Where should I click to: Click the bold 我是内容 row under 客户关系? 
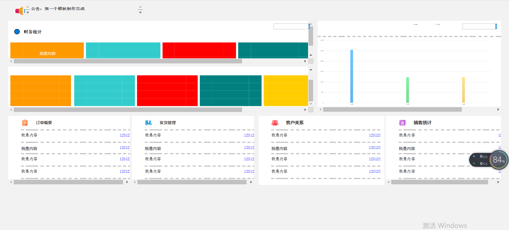click(x=279, y=148)
